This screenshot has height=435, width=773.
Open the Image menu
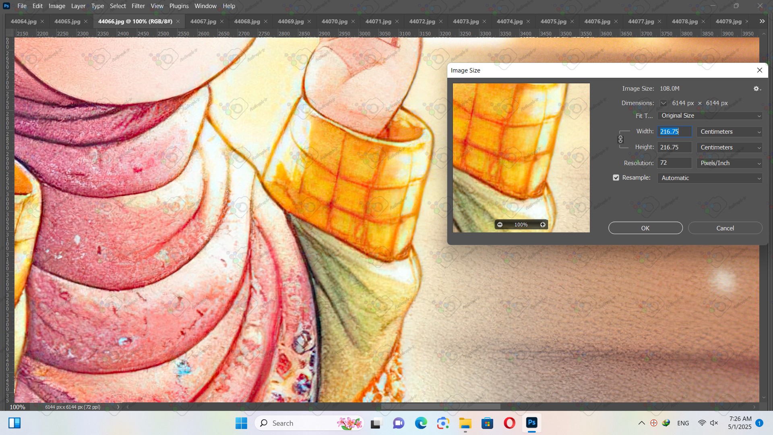(x=57, y=6)
